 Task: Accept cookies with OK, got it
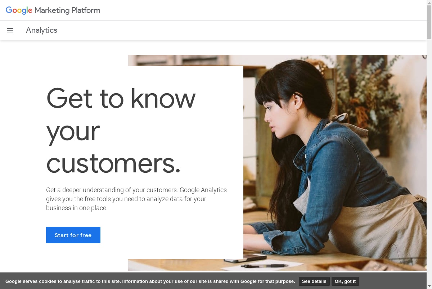(x=345, y=281)
